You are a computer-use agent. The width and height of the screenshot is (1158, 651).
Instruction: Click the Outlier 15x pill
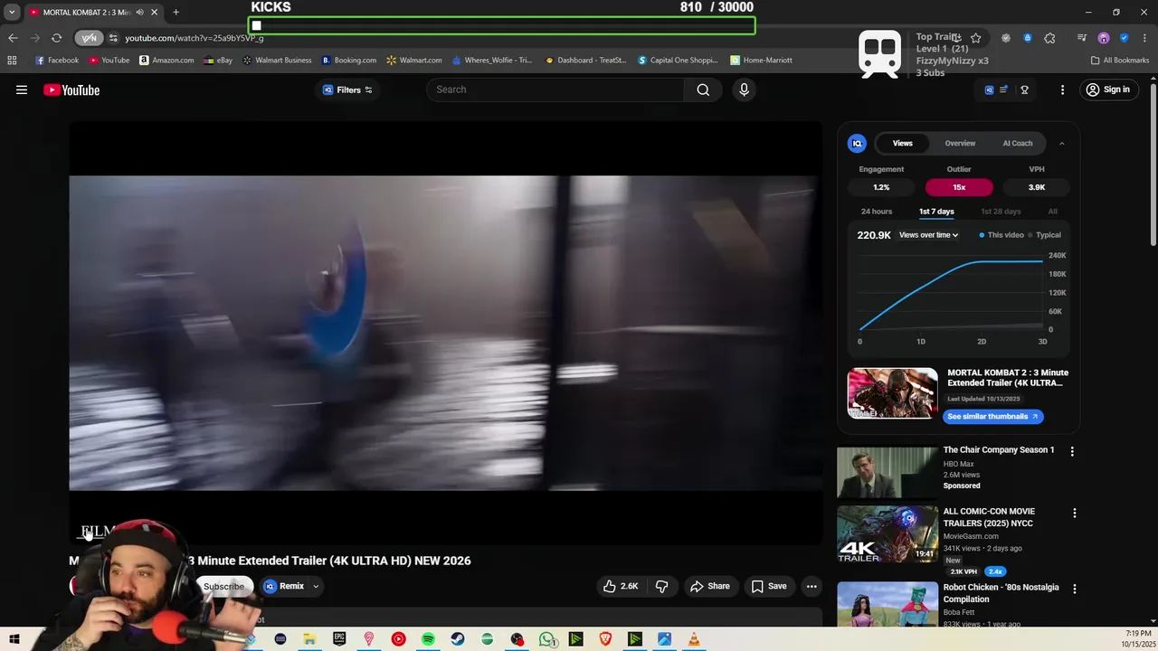pos(959,187)
